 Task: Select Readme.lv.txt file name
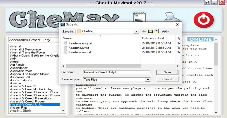tap(79, 48)
